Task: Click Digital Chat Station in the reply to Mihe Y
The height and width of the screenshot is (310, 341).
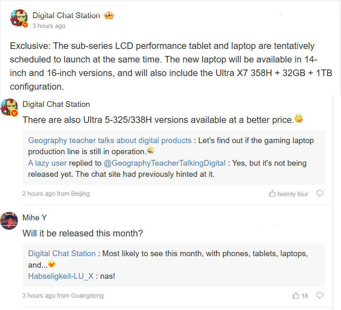Action: click(x=62, y=254)
